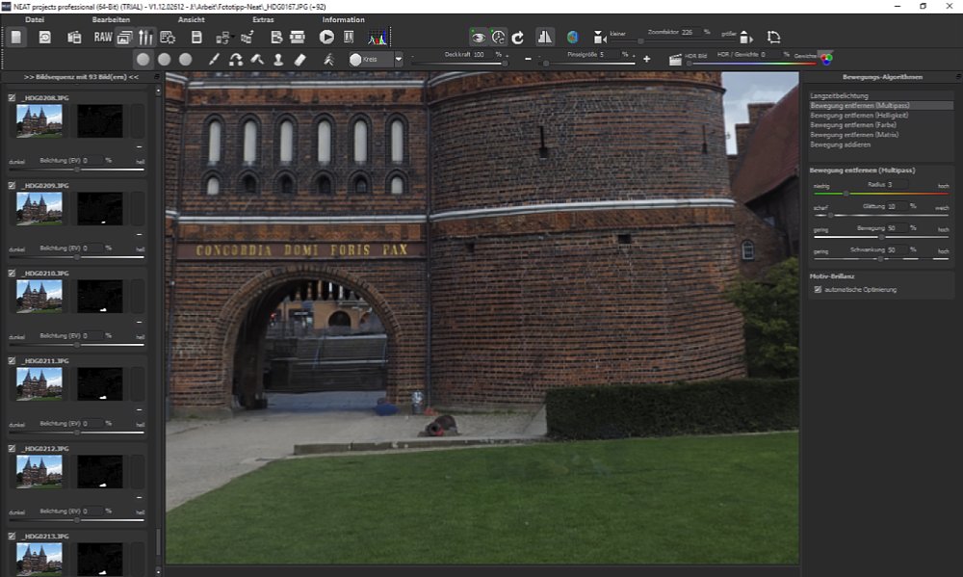Viewport: 963px width, 577px height.
Task: Select the running figure motion tool
Action: point(328,60)
